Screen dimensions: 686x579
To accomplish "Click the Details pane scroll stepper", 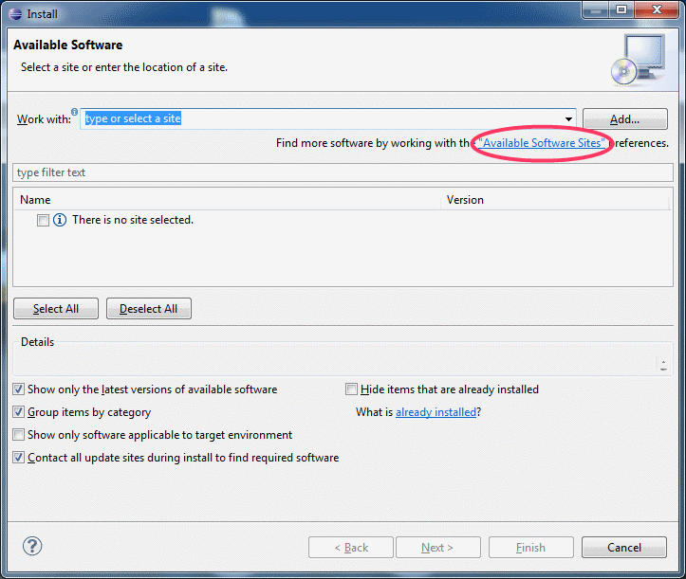I will click(x=663, y=365).
